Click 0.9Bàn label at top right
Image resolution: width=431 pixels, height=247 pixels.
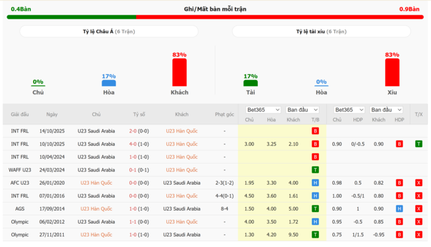tap(409, 9)
